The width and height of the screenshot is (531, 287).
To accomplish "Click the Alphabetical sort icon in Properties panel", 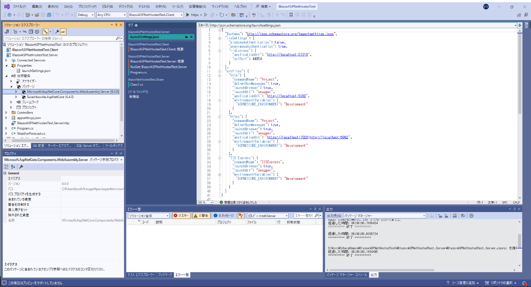I will [13, 167].
